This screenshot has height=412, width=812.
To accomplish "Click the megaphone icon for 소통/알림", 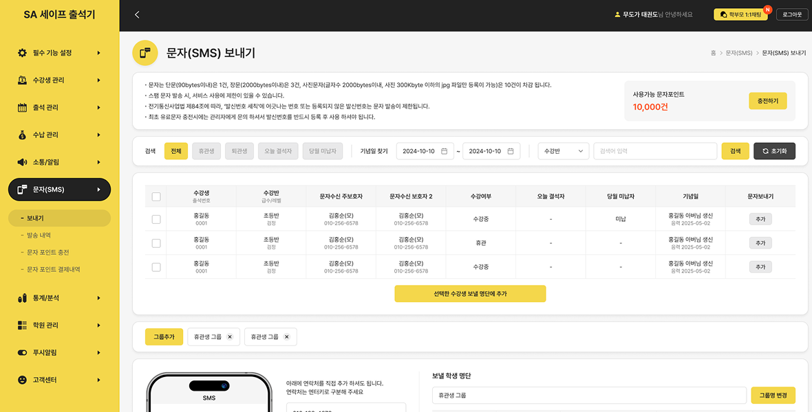I will 22,162.
